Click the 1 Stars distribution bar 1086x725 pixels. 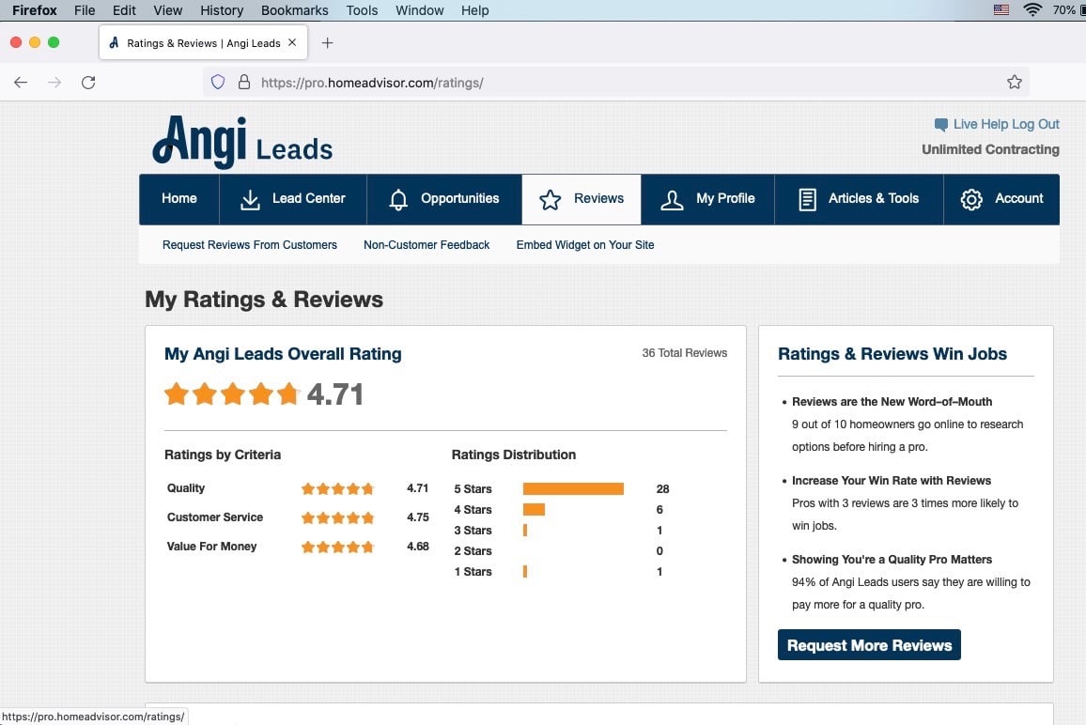[525, 571]
